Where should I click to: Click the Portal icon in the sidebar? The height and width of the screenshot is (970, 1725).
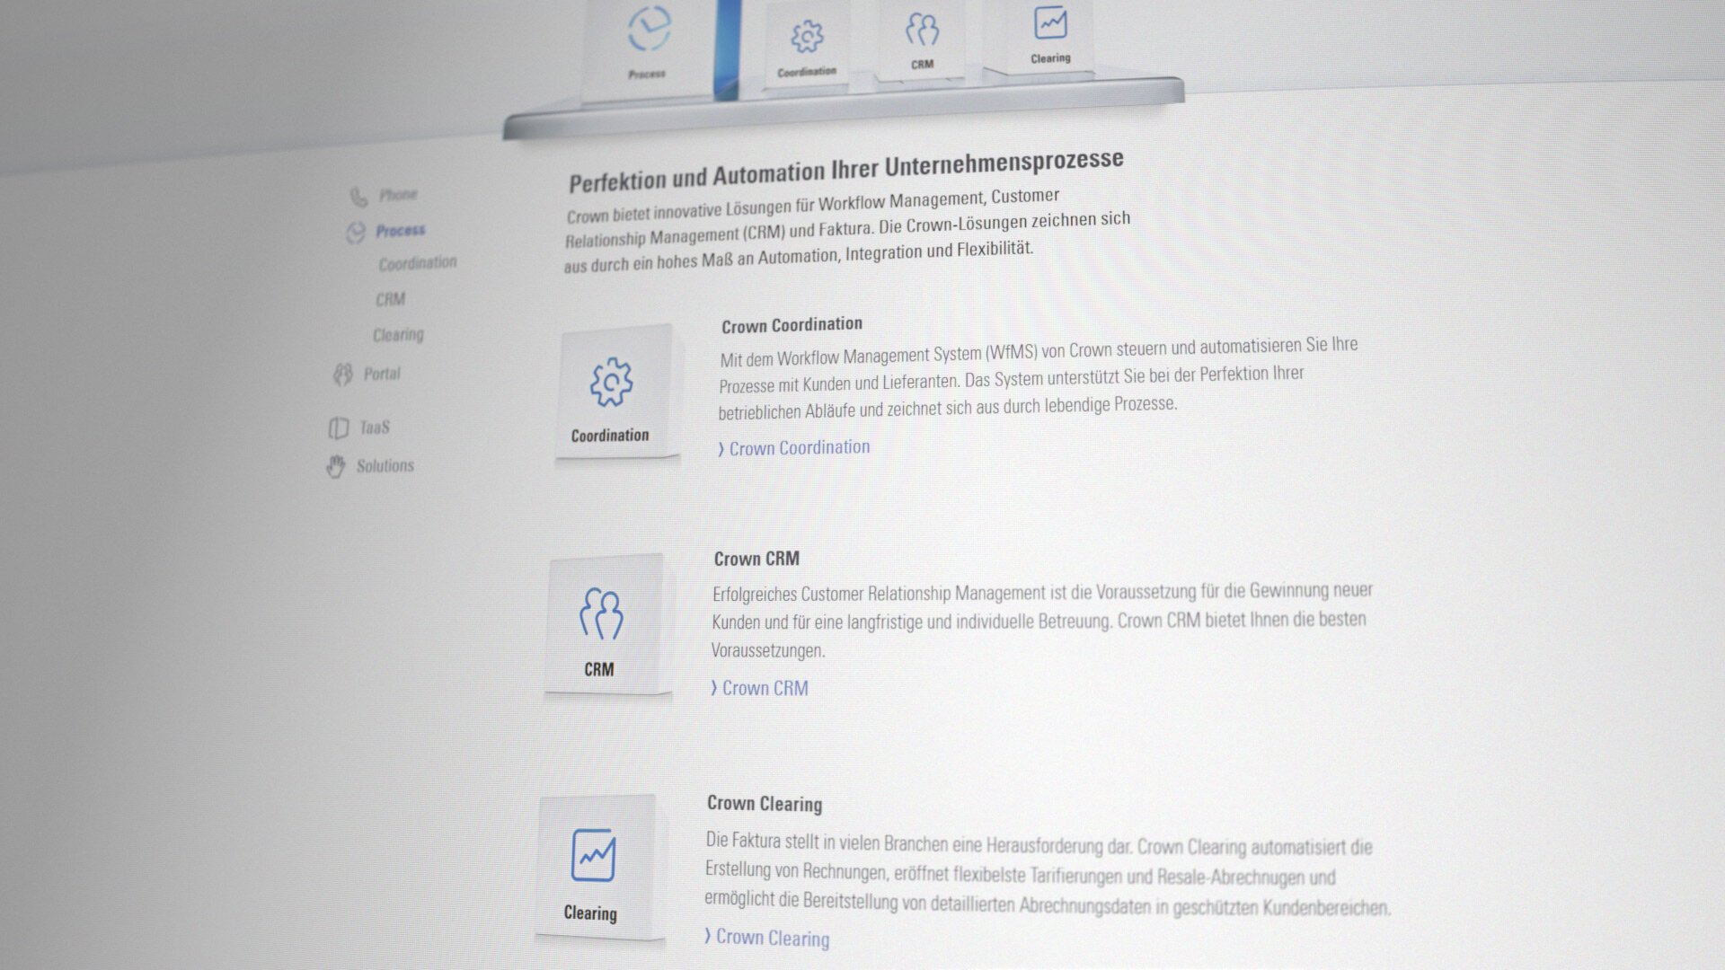coord(342,373)
